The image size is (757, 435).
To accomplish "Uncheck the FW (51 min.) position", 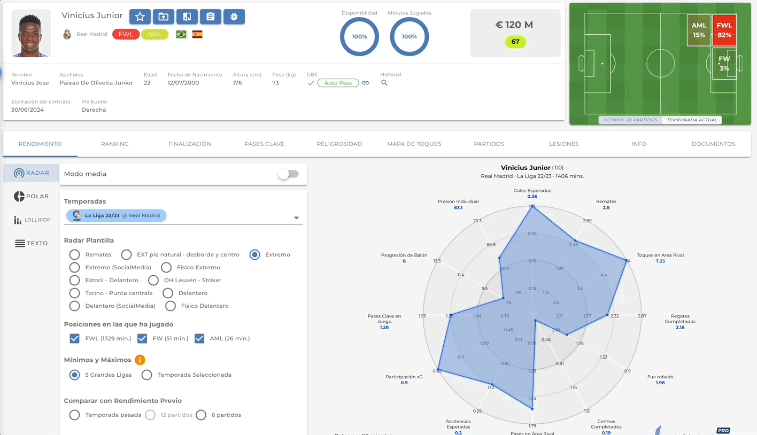I will 142,338.
